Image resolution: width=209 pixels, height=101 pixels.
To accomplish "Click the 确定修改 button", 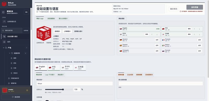I will [x=174, y=9].
